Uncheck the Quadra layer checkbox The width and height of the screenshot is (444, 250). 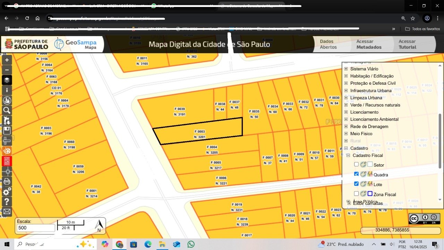[x=356, y=174]
